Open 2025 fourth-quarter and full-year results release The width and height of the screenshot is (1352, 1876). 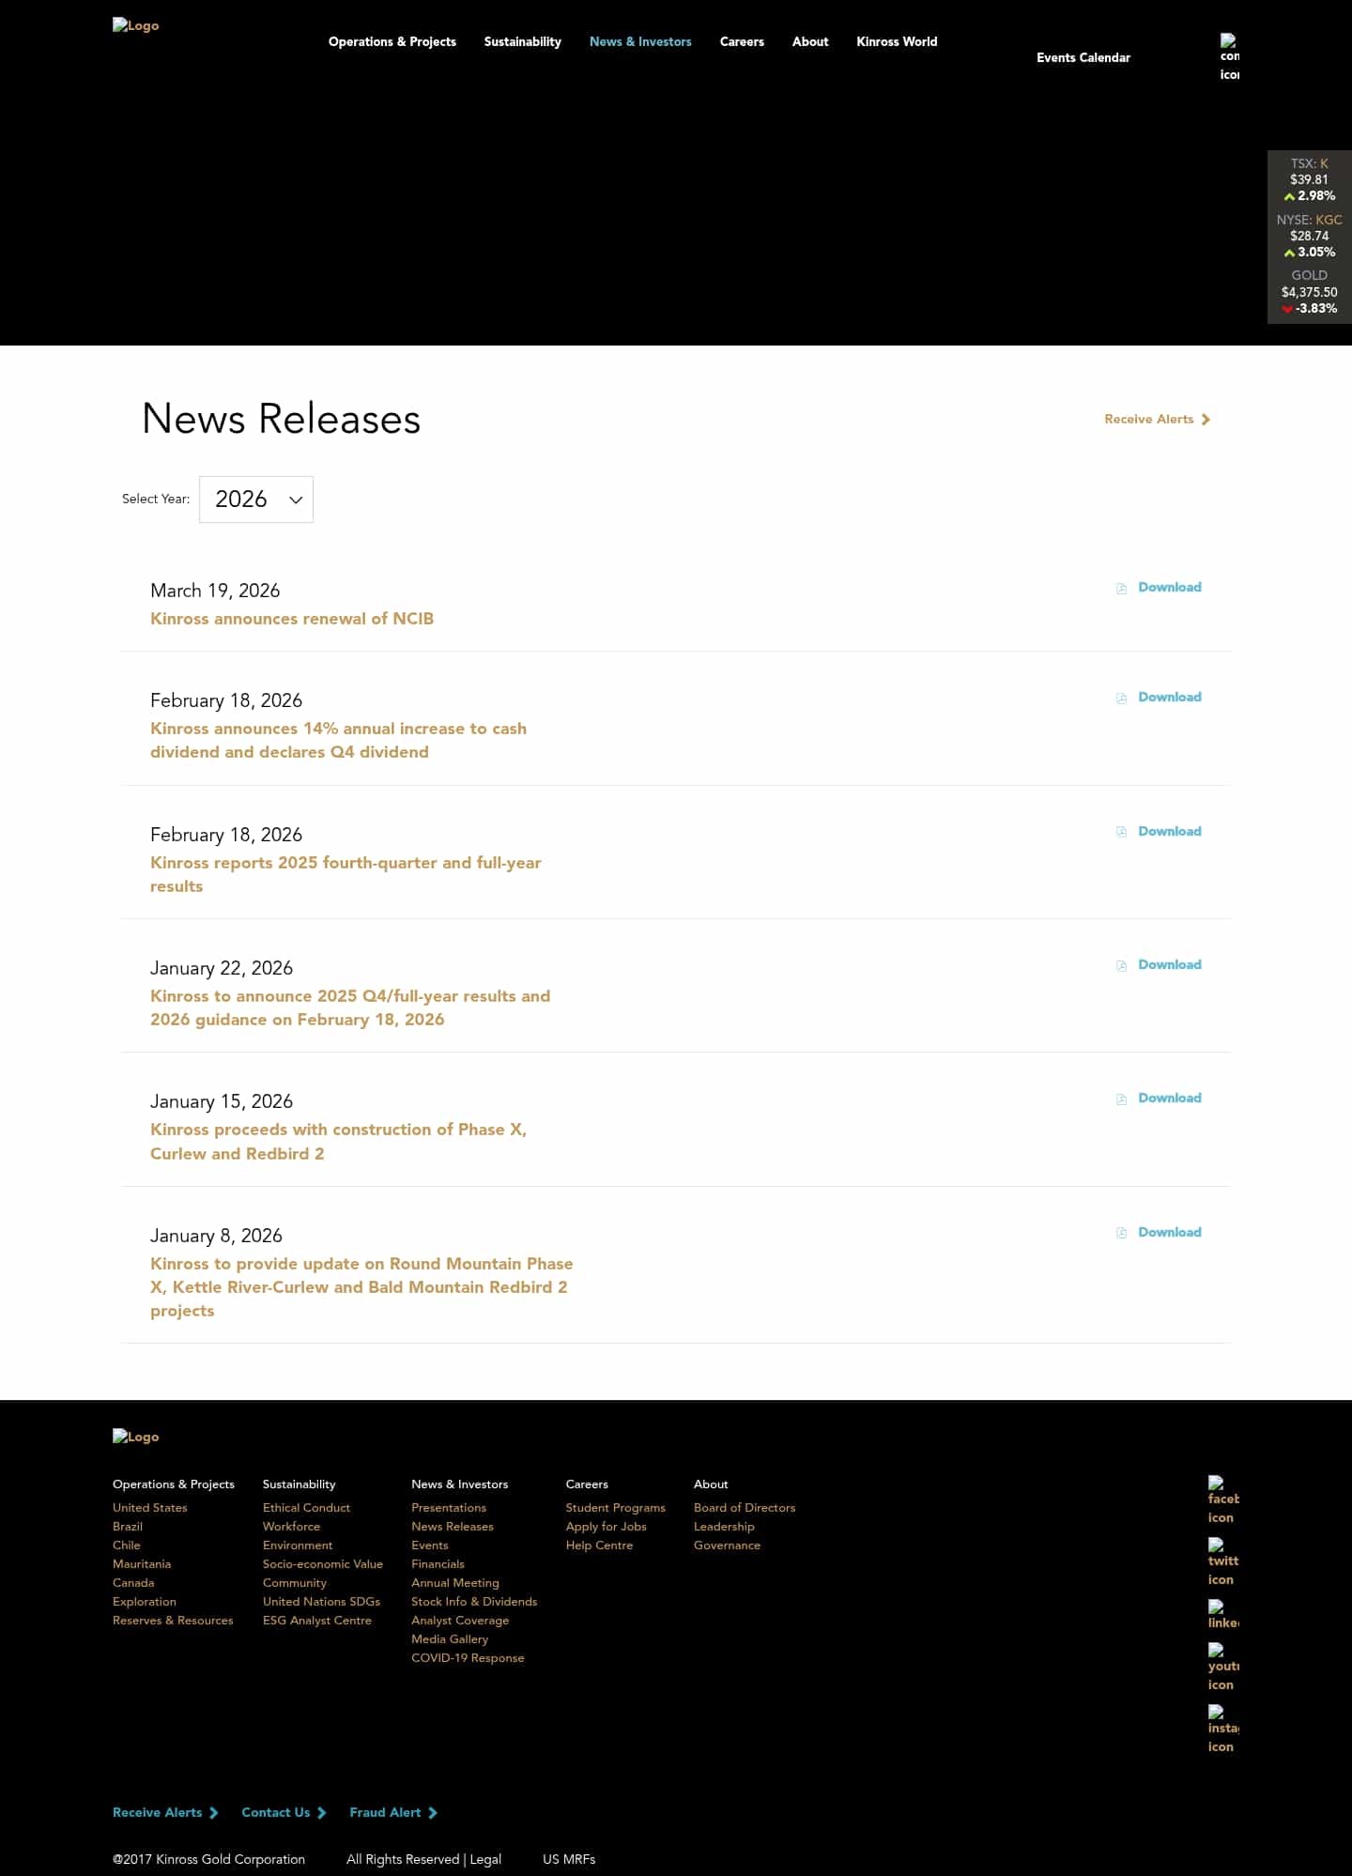(x=346, y=874)
